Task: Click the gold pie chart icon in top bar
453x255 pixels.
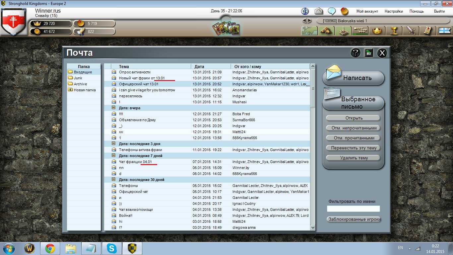Action: pyautogui.click(x=345, y=11)
